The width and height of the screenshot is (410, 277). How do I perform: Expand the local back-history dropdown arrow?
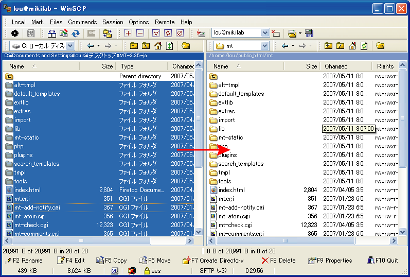point(99,46)
